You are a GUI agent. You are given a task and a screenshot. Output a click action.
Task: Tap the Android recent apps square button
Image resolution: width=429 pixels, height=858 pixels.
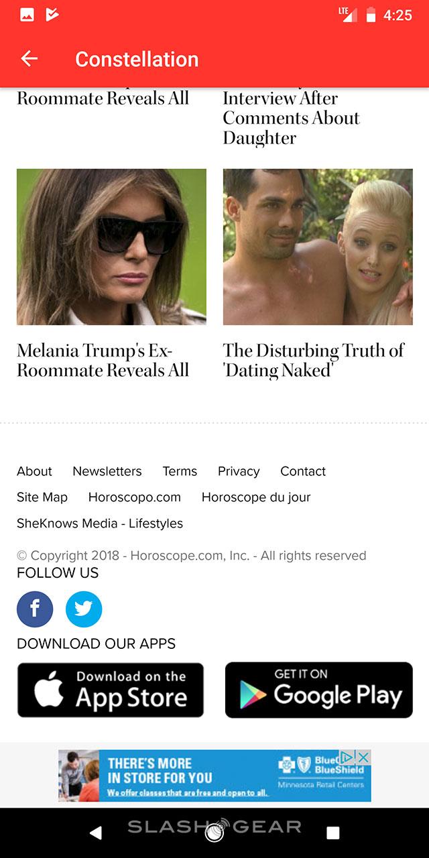click(332, 833)
